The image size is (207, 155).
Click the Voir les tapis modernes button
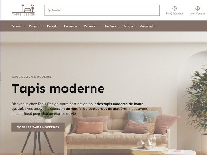click(x=38, y=127)
